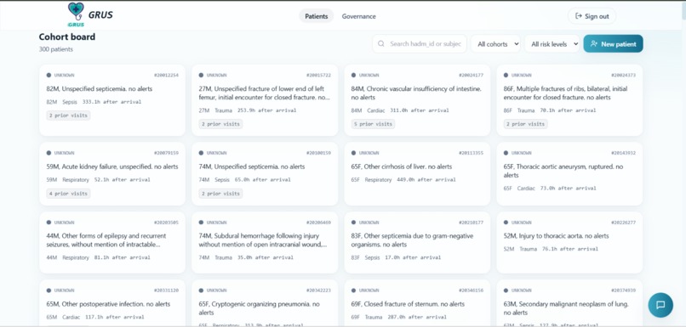Open the chat bubble assistant button
This screenshot has height=327, width=686.
click(660, 305)
